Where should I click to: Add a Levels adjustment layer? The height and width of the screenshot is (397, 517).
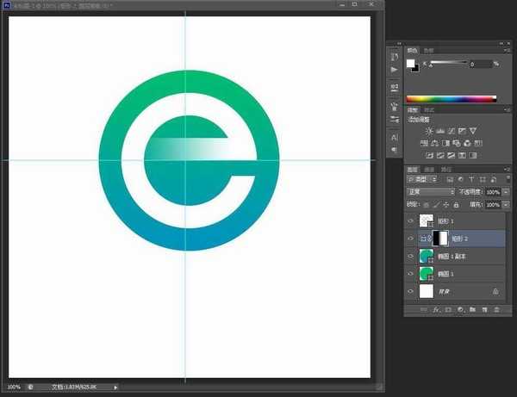(x=441, y=131)
